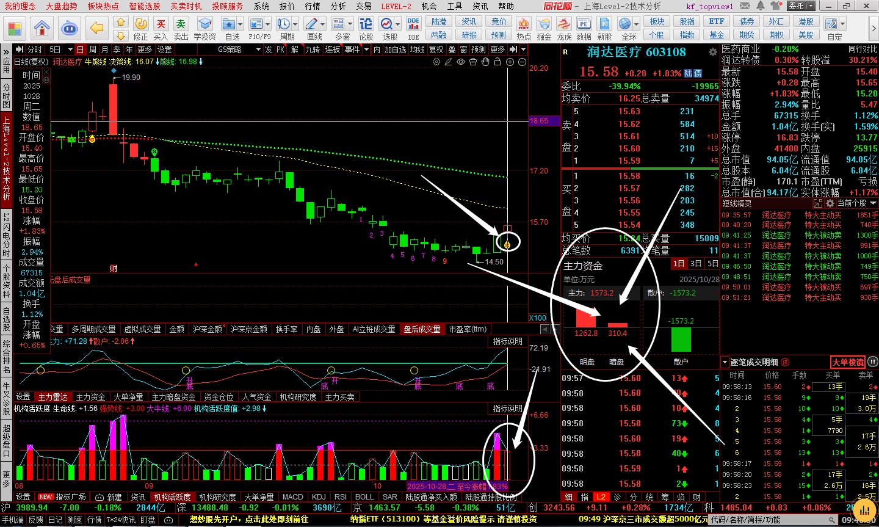The image size is (879, 527).
Task: Toggle 3日 in 主力资金 panel
Action: 696,264
